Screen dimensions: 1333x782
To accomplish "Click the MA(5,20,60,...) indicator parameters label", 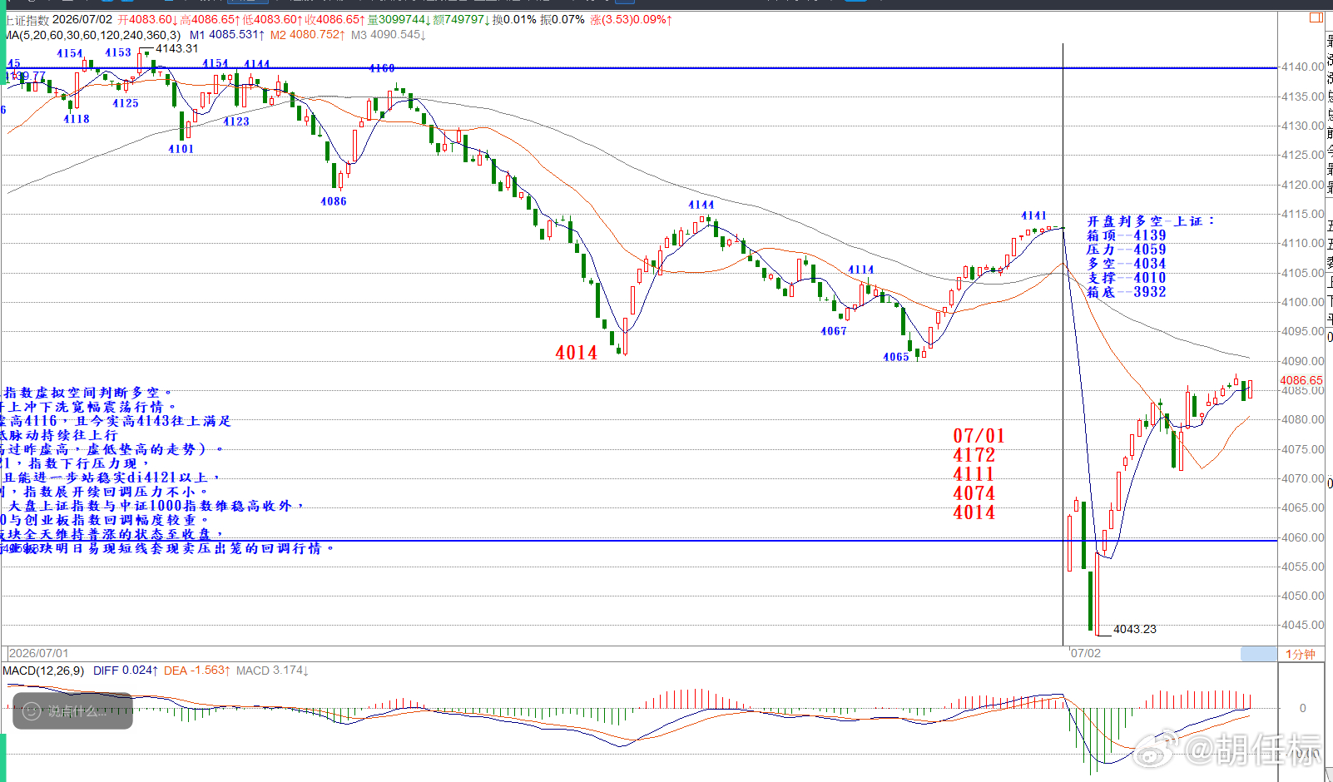I will point(92,35).
